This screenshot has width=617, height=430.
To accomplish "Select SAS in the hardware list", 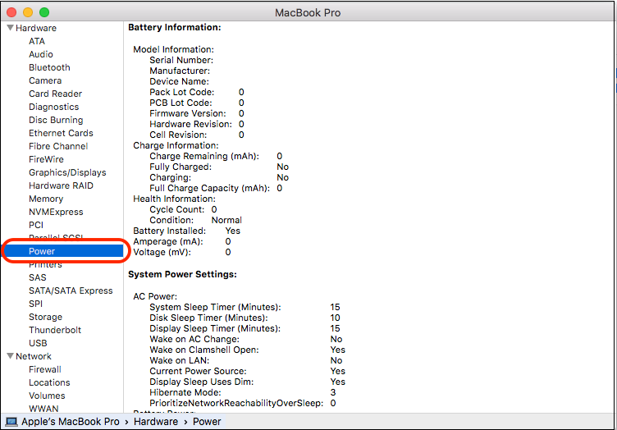I will [x=38, y=277].
